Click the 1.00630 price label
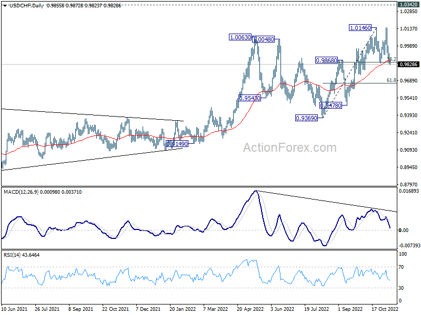Image resolution: width=421 pixels, height=315 pixels. (240, 37)
